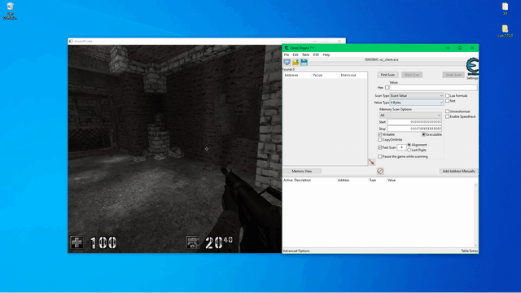Toggle the Not checkbox
This screenshot has width=521, height=293.
coord(447,101)
